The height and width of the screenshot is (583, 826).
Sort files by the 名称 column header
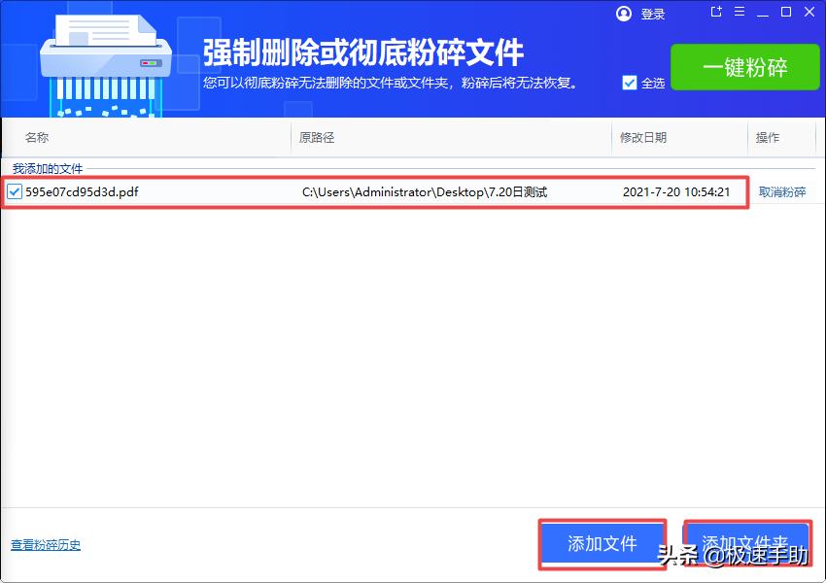point(36,137)
